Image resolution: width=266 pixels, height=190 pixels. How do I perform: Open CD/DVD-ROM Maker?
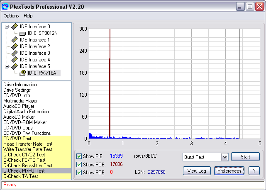click(x=25, y=122)
